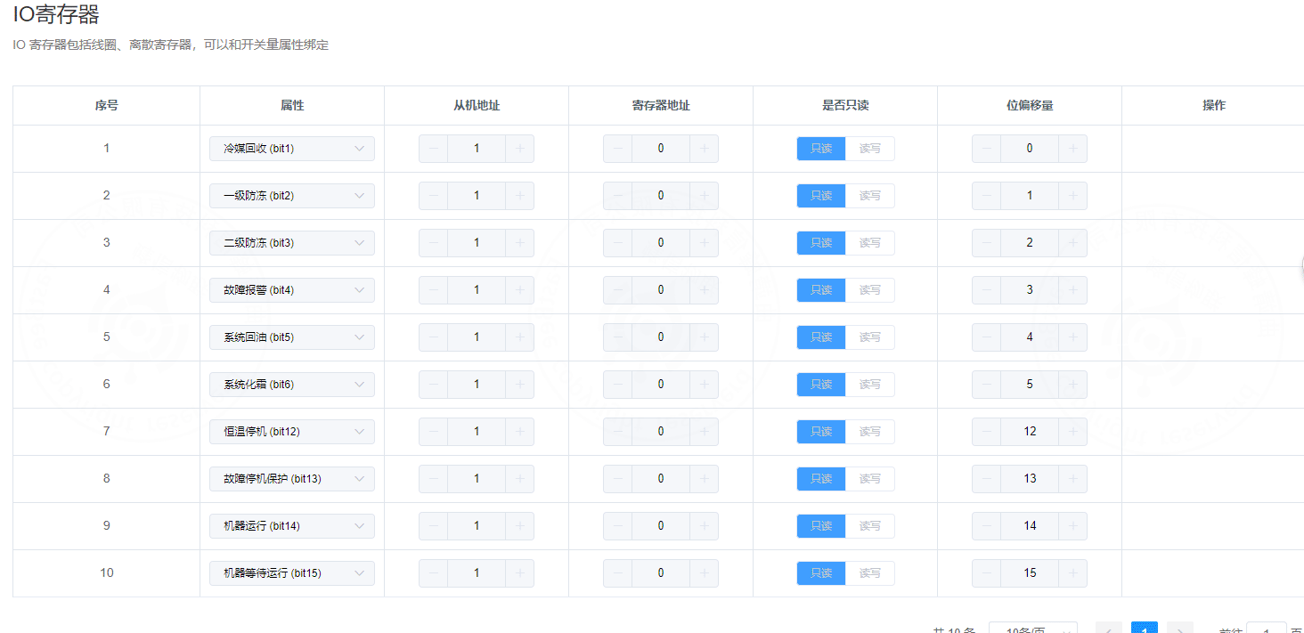This screenshot has height=633, width=1304.
Task: Decrease slave address in row 1
Action: point(433,149)
